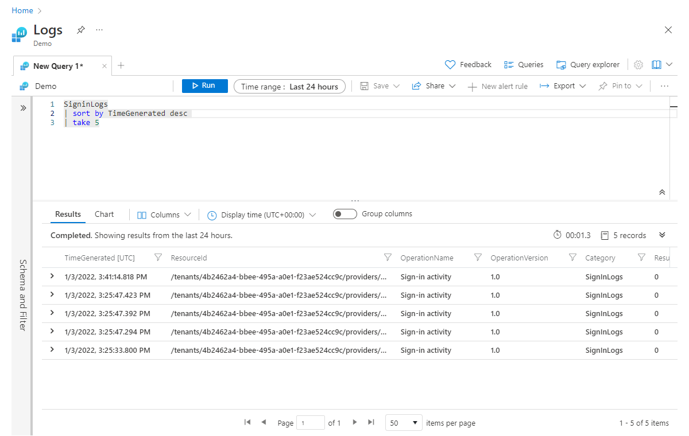Go to the last results page
The width and height of the screenshot is (689, 436).
[x=371, y=422]
